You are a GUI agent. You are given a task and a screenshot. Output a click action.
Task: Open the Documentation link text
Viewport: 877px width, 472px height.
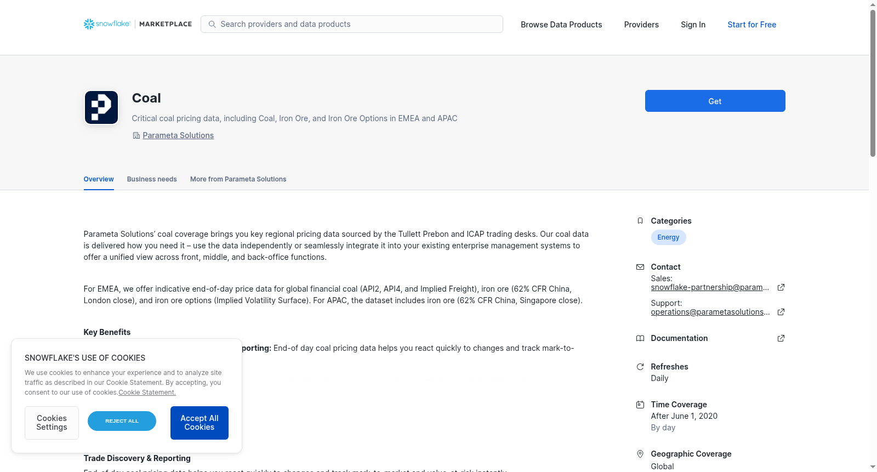pyautogui.click(x=679, y=338)
